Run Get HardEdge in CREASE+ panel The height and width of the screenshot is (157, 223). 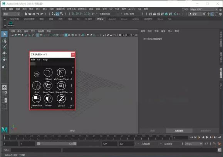[61, 73]
